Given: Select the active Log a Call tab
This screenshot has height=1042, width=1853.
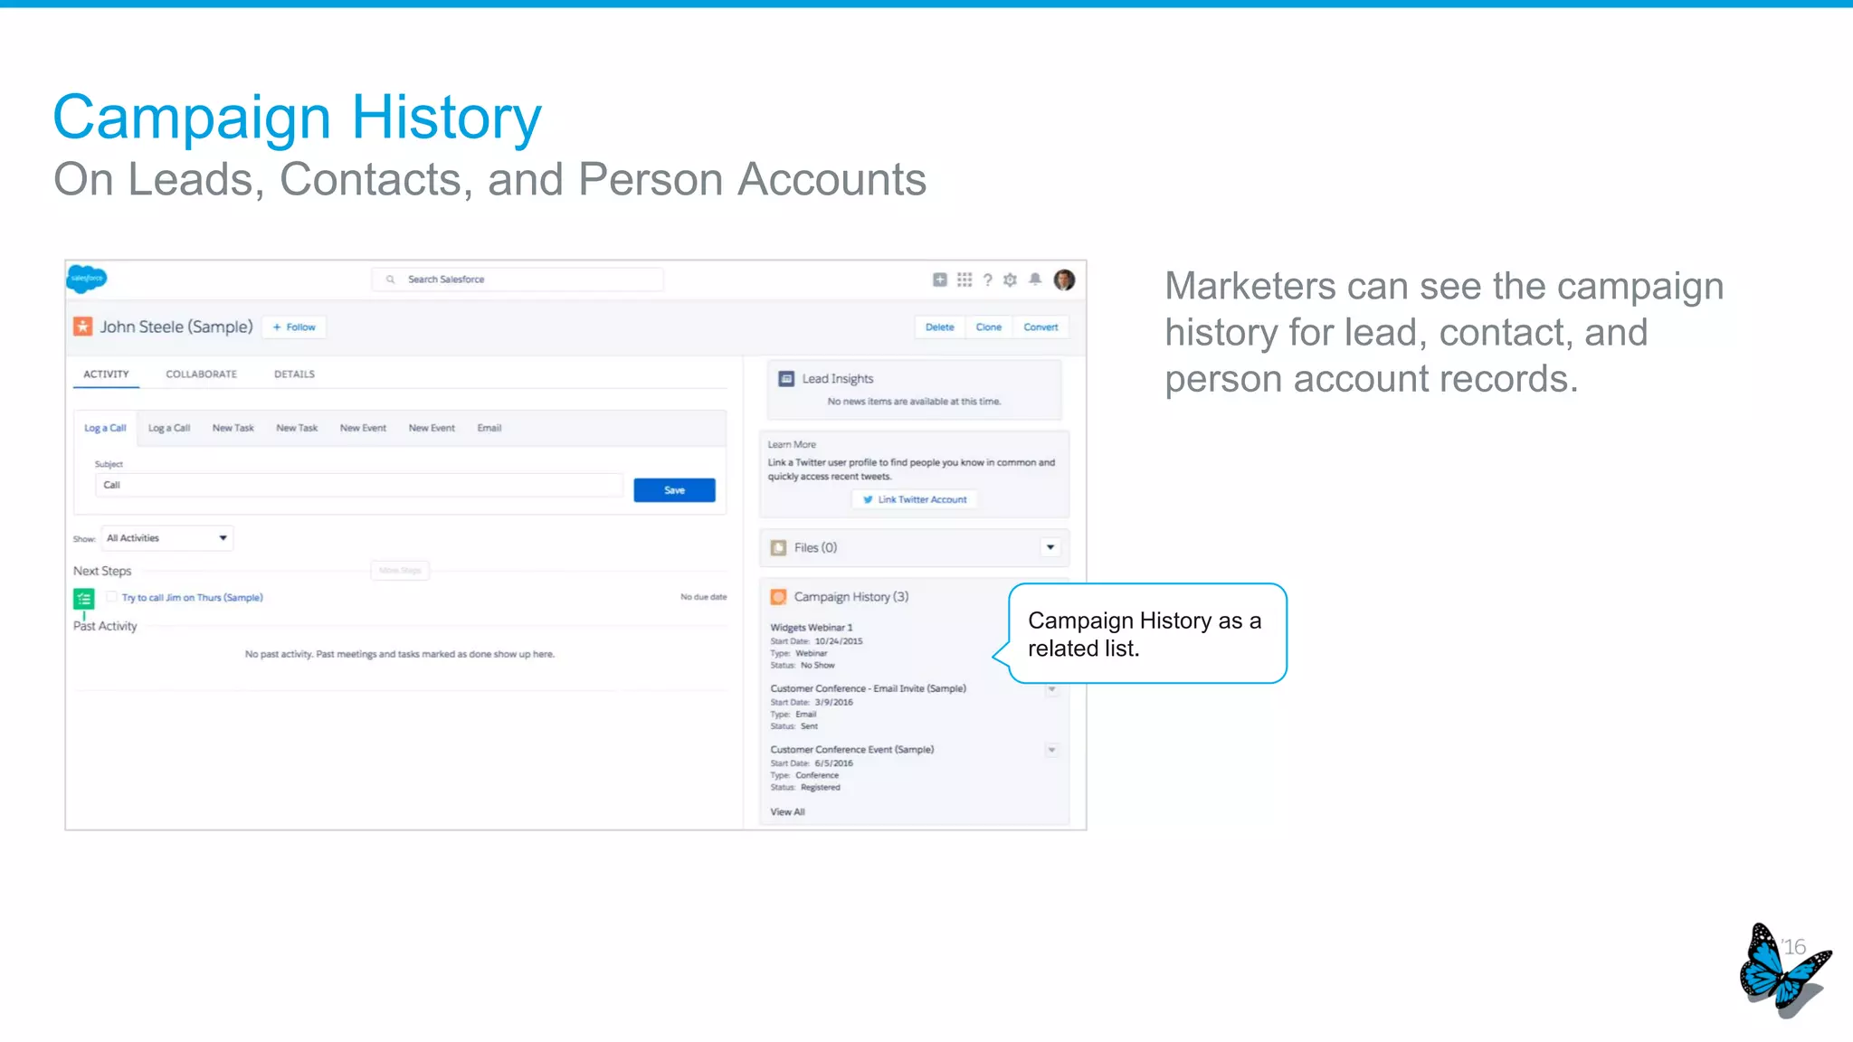Looking at the screenshot, I should tap(105, 428).
